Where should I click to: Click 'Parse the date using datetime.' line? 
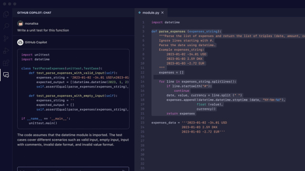187,45
